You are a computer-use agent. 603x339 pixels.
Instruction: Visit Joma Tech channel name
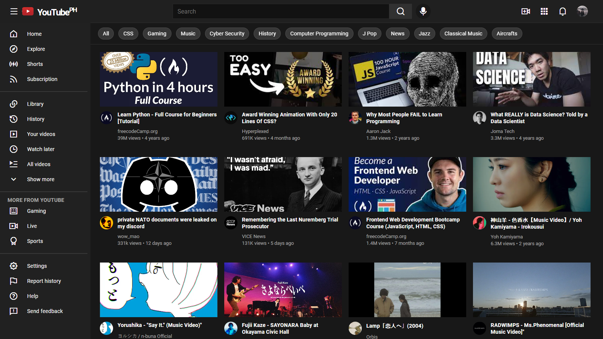tap(502, 131)
